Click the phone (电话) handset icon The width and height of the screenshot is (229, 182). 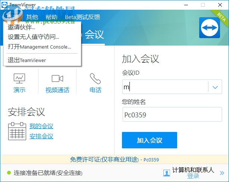pos(95,78)
